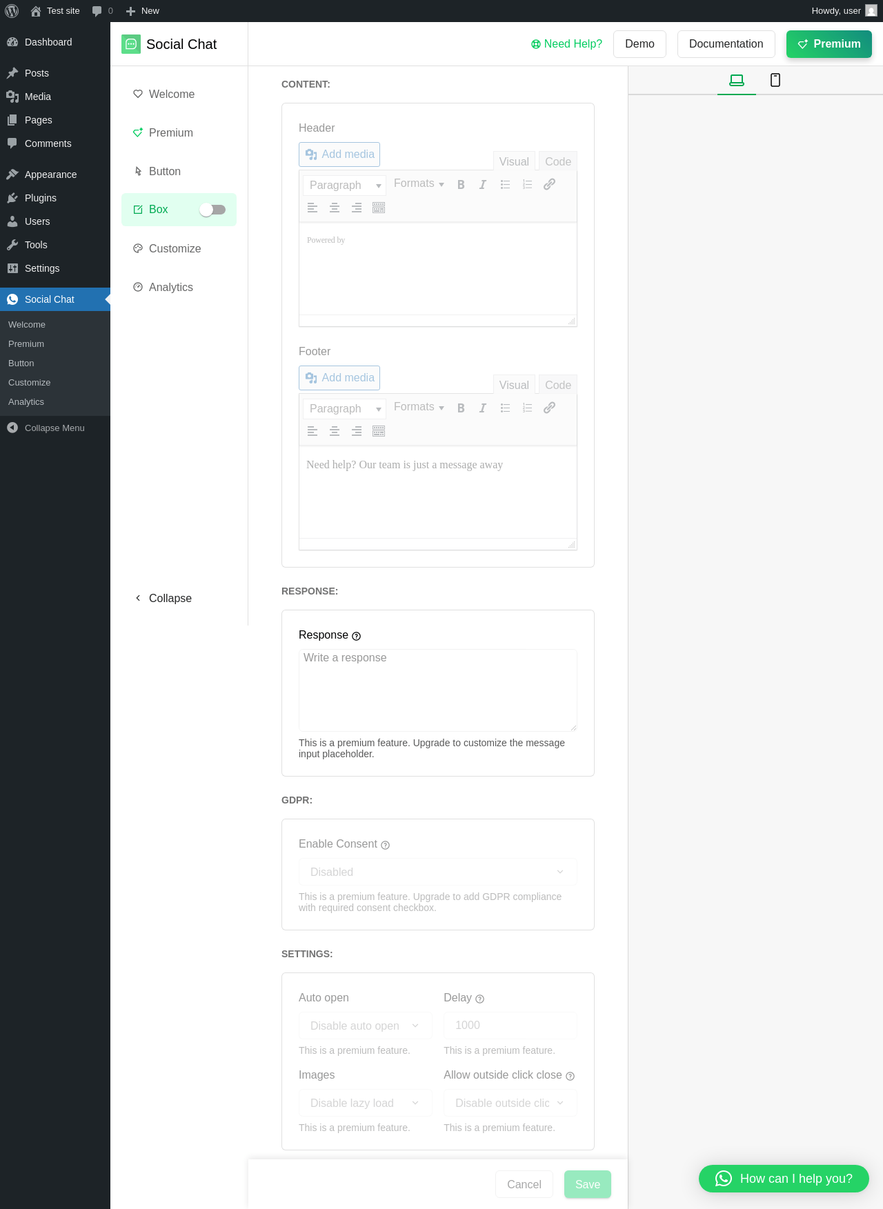Toggle the Box switch on
883x1209 pixels.
click(x=212, y=210)
